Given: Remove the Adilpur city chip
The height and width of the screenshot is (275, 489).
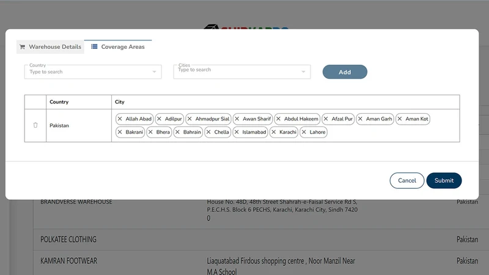Looking at the screenshot, I should tap(159, 119).
